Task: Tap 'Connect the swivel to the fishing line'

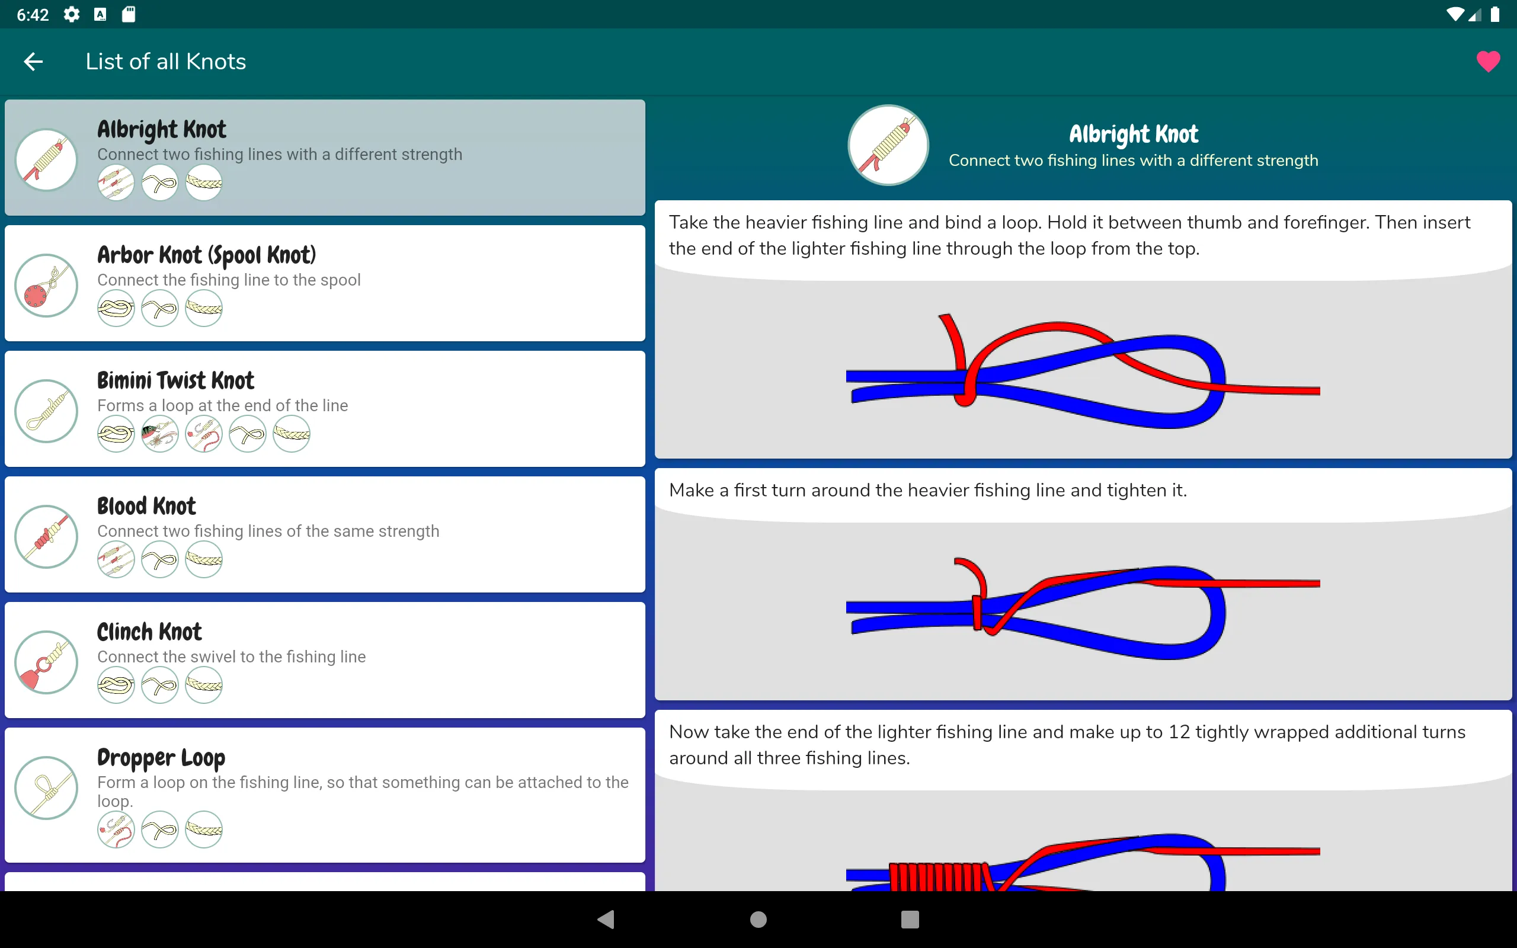Action: tap(231, 656)
